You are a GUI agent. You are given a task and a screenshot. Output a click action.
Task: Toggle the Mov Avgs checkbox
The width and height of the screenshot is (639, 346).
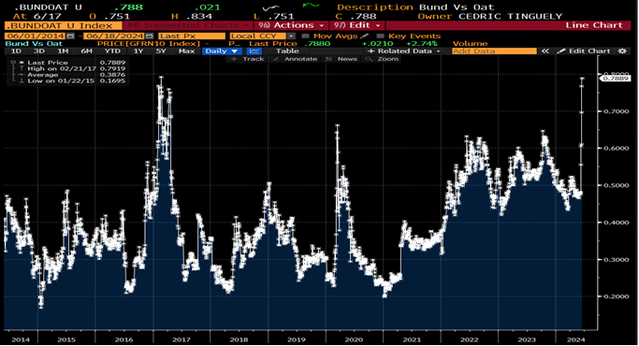coord(306,36)
